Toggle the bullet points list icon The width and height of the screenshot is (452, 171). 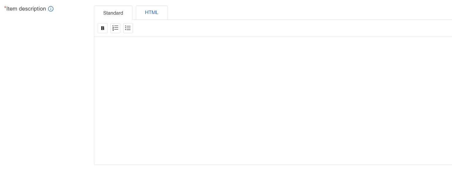point(128,28)
